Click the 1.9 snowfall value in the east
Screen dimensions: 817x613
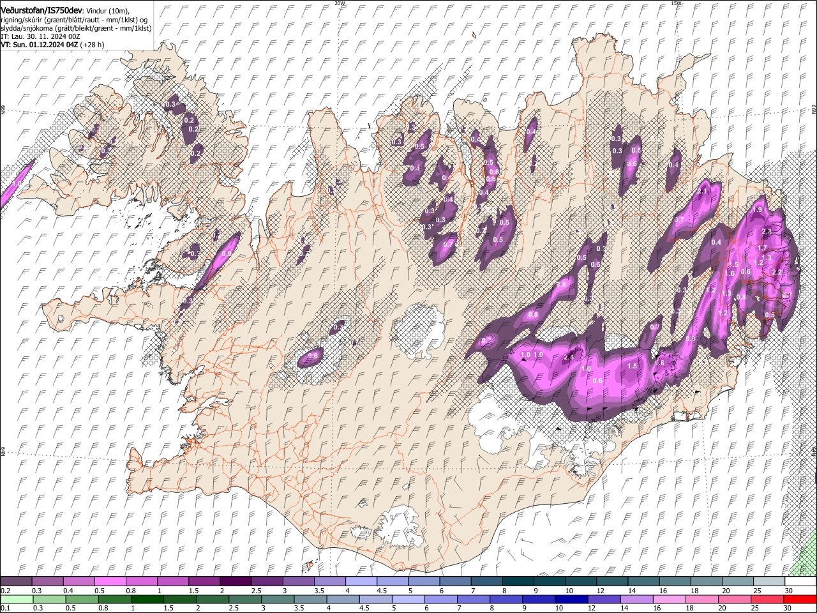point(758,209)
